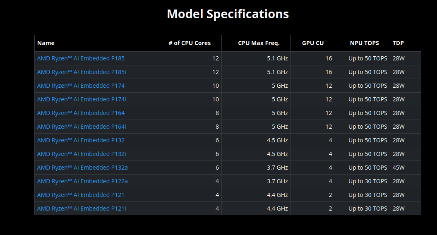Click the AMD Ryzen AI Embedded P174 link
The height and width of the screenshot is (235, 437).
(x=81, y=86)
